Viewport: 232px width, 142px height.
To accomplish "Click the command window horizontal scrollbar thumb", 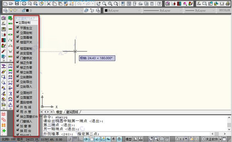I will pyautogui.click(x=217, y=134).
